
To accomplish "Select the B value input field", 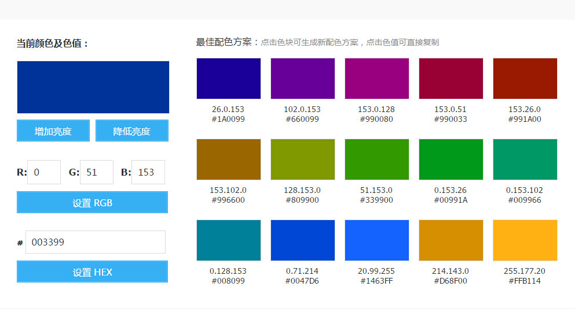I will [x=148, y=172].
